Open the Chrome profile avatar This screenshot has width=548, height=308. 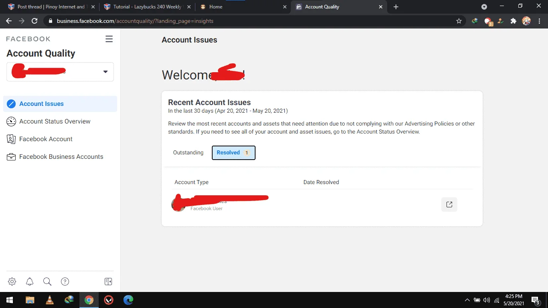click(x=526, y=21)
